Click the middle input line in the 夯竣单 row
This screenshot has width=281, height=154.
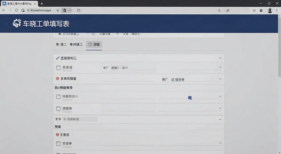[128, 143]
